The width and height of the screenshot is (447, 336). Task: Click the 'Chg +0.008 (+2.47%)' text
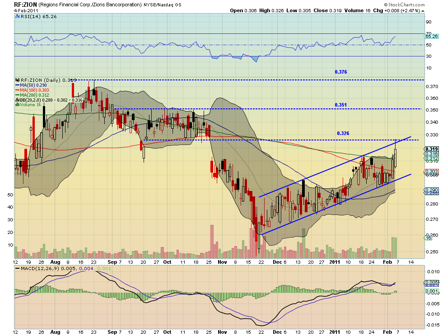pos(397,10)
